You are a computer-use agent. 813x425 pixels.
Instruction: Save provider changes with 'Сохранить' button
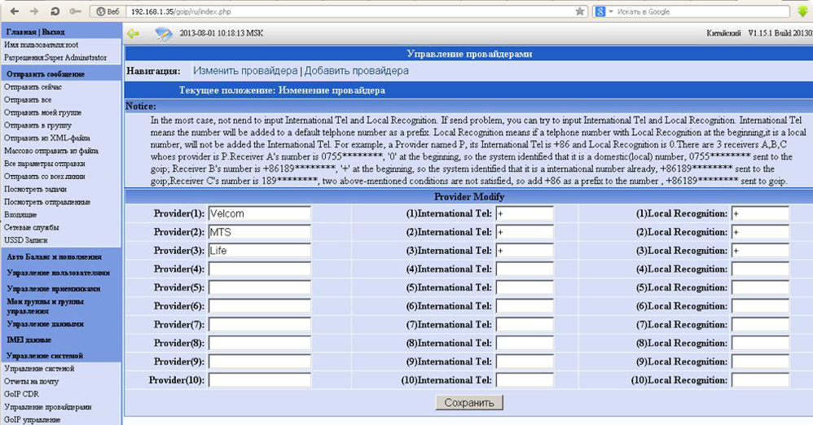point(469,403)
